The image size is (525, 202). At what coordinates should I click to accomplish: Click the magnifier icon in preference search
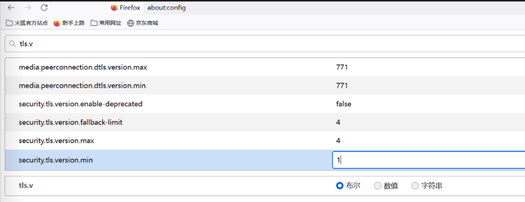point(12,44)
